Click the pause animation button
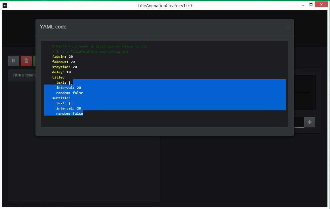 [14, 61]
